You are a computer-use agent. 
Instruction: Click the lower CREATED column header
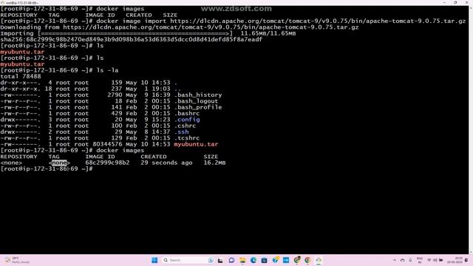tap(154, 157)
